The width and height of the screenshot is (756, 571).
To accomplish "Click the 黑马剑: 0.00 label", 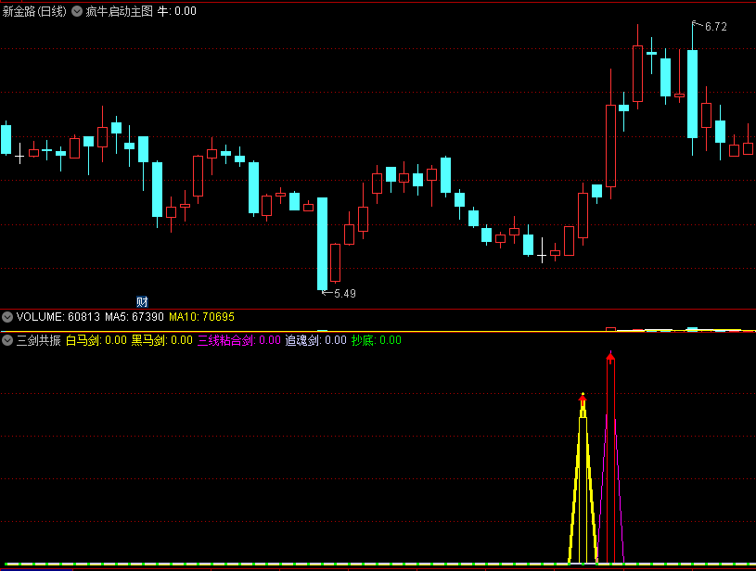I will point(162,340).
